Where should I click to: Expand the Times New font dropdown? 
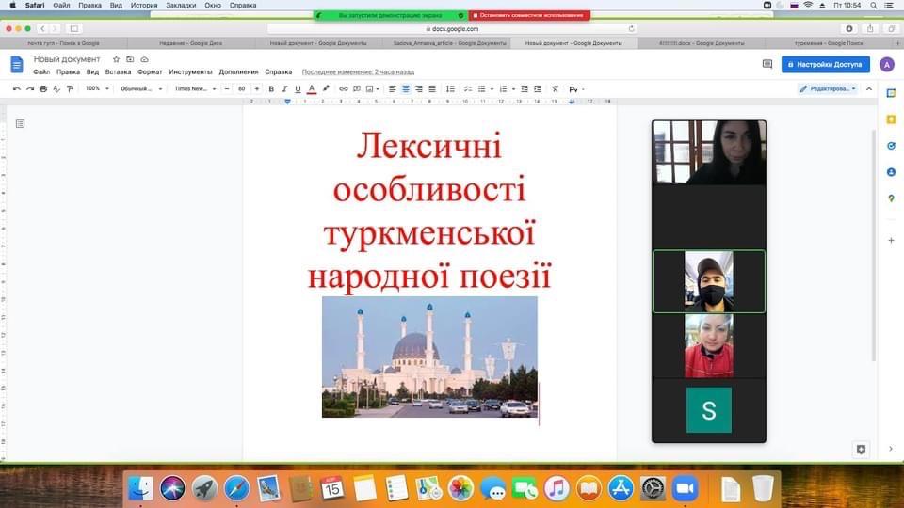(194, 88)
